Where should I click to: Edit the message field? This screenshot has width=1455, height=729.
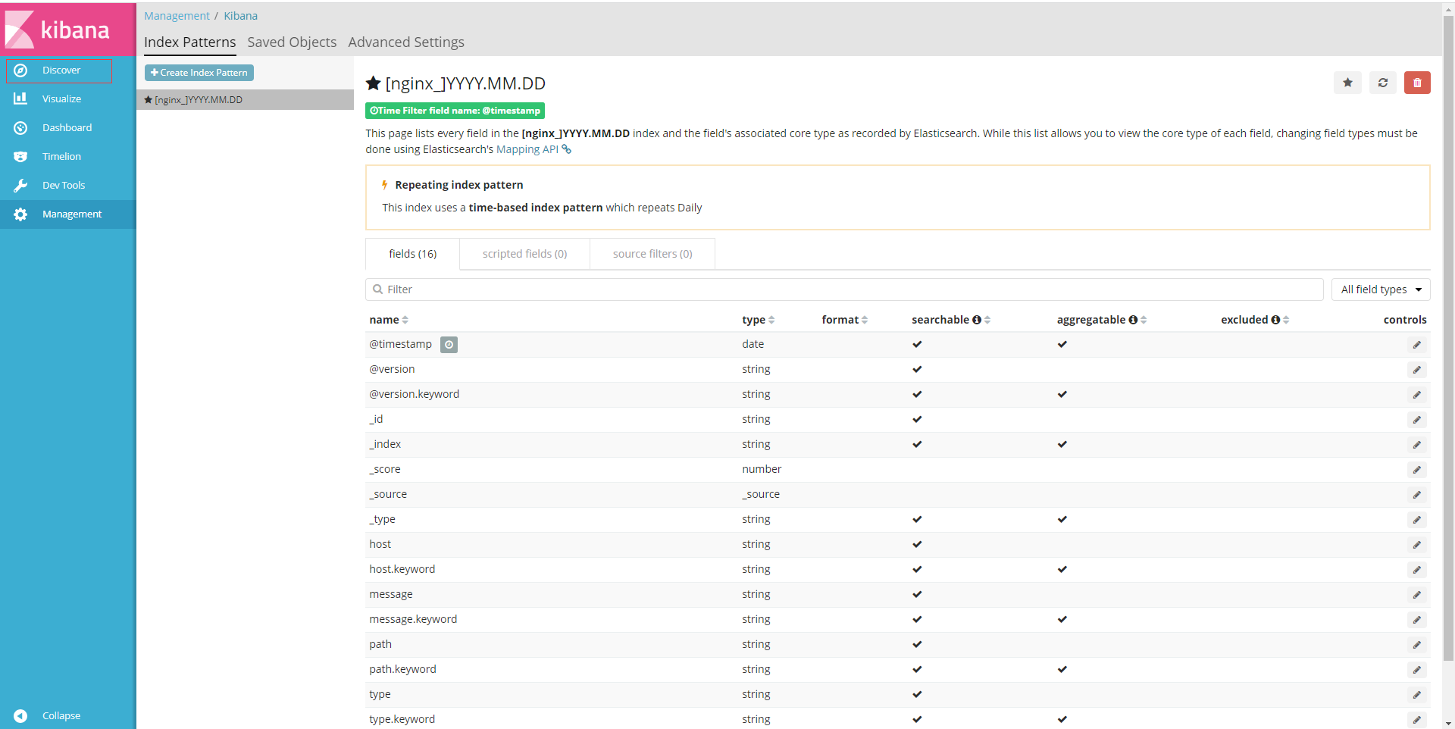click(x=1416, y=595)
